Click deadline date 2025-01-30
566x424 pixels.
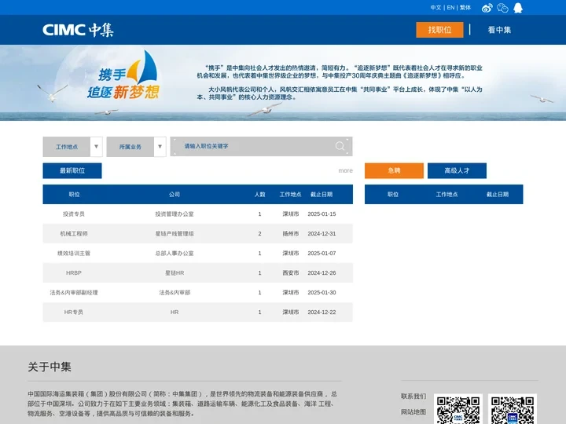[322, 292]
